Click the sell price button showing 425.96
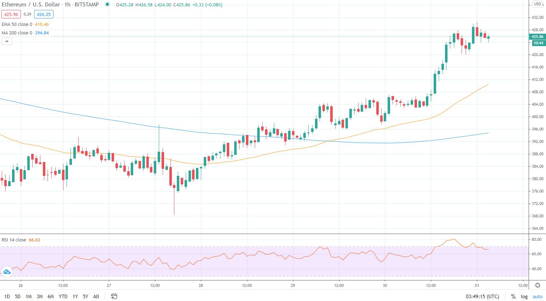Screen dimensions: 546x301 [11, 14]
